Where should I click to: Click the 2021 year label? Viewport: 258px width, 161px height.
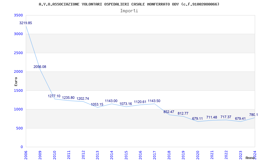(x=212, y=155)
